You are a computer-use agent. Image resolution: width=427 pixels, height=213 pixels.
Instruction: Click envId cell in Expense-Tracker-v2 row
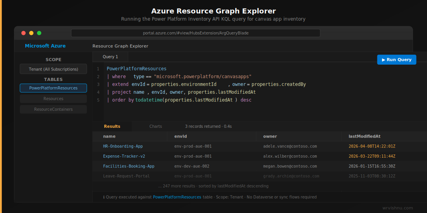coord(193,156)
